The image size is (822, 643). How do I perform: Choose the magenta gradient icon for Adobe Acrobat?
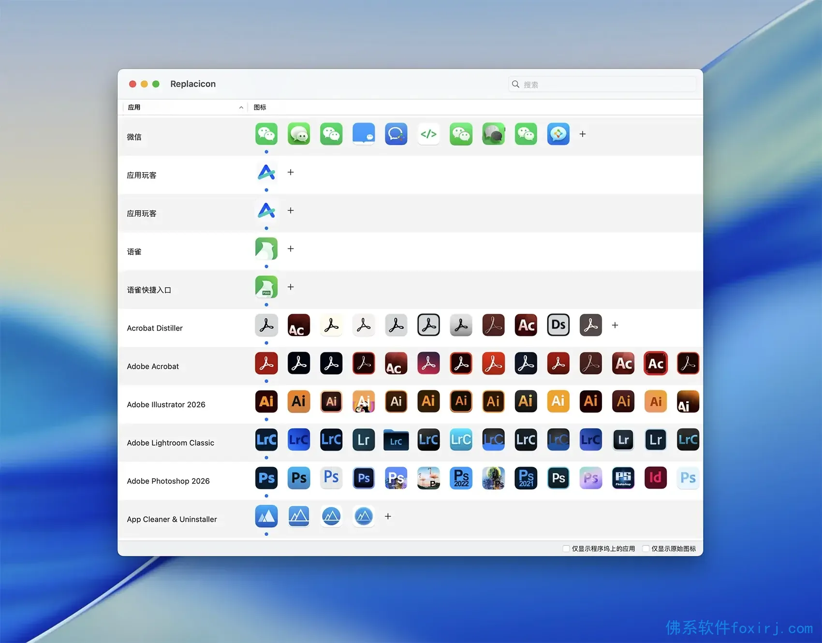428,363
